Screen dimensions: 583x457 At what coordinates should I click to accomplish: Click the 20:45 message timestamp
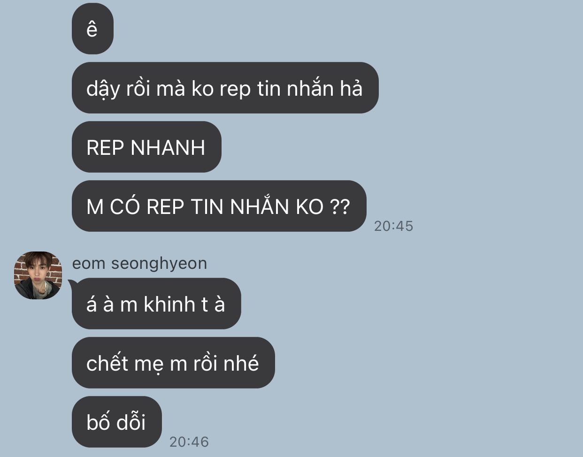coord(393,226)
